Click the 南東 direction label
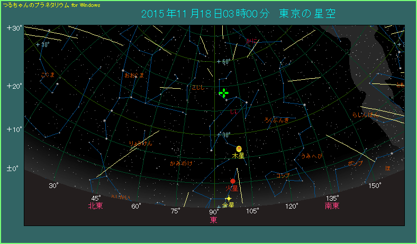This screenshot has width=417, height=244. (332, 206)
